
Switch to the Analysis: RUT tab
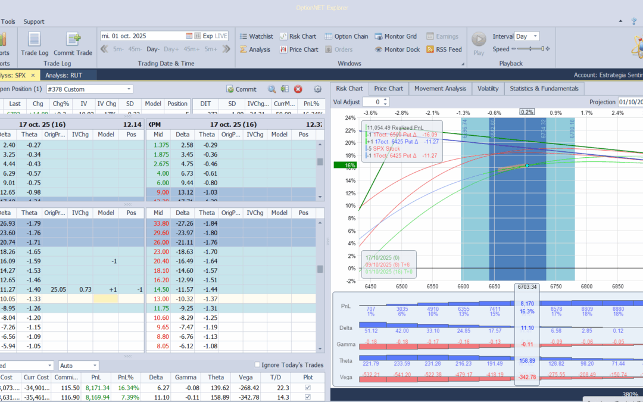(x=64, y=76)
